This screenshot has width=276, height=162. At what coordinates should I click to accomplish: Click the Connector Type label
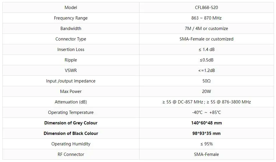coord(71,39)
